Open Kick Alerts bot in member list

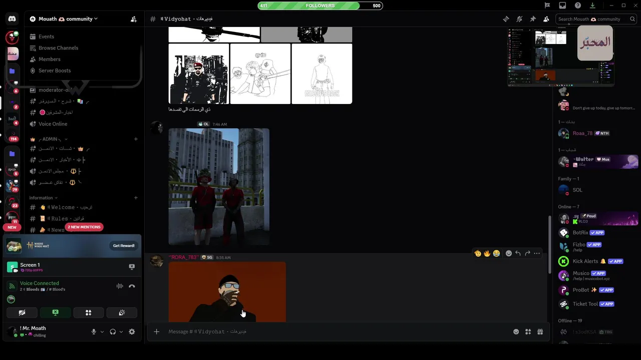[596, 261]
